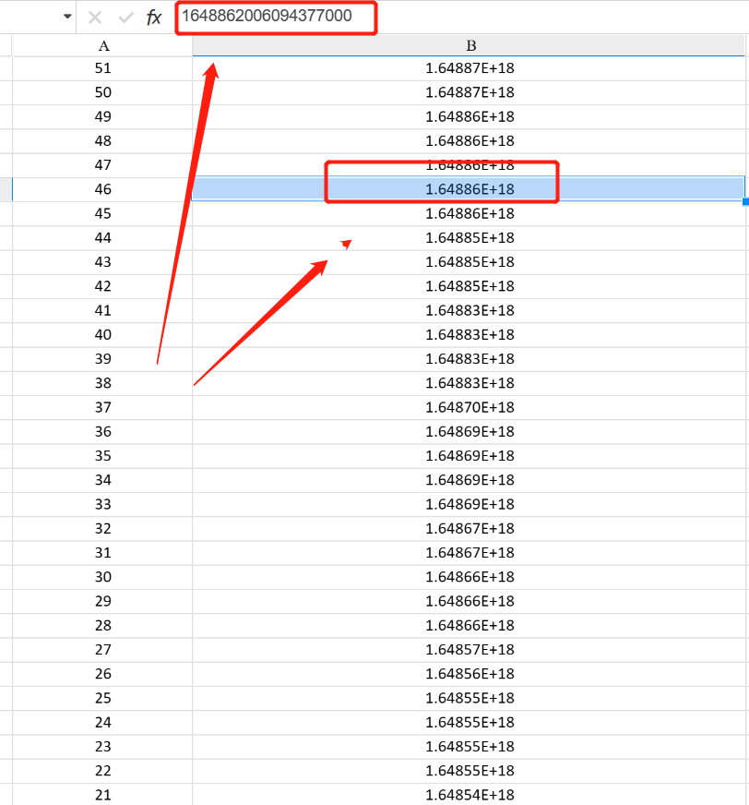Screen dimensions: 749x805
Task: Select the cell showing 1.64854E+18
Action: (x=470, y=794)
